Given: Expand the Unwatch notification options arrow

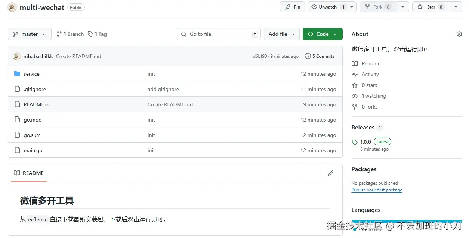Looking at the screenshot, I should (x=352, y=7).
